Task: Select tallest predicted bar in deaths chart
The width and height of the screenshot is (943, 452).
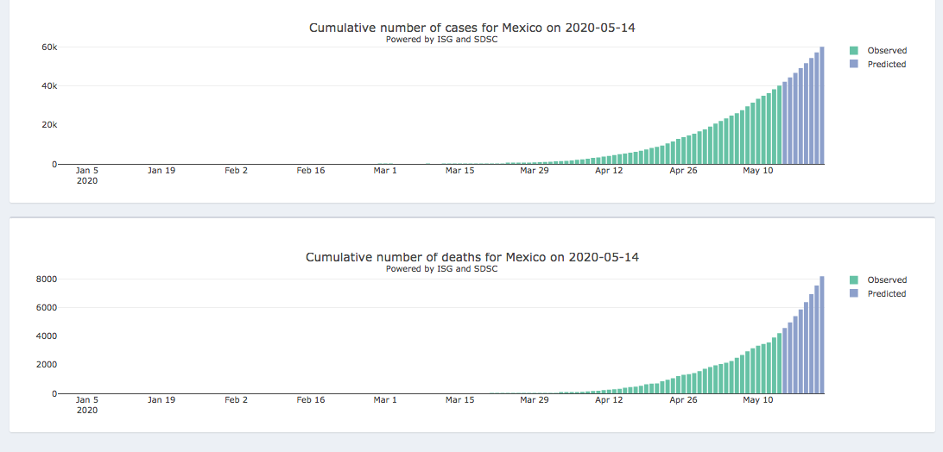Action: tap(822, 335)
